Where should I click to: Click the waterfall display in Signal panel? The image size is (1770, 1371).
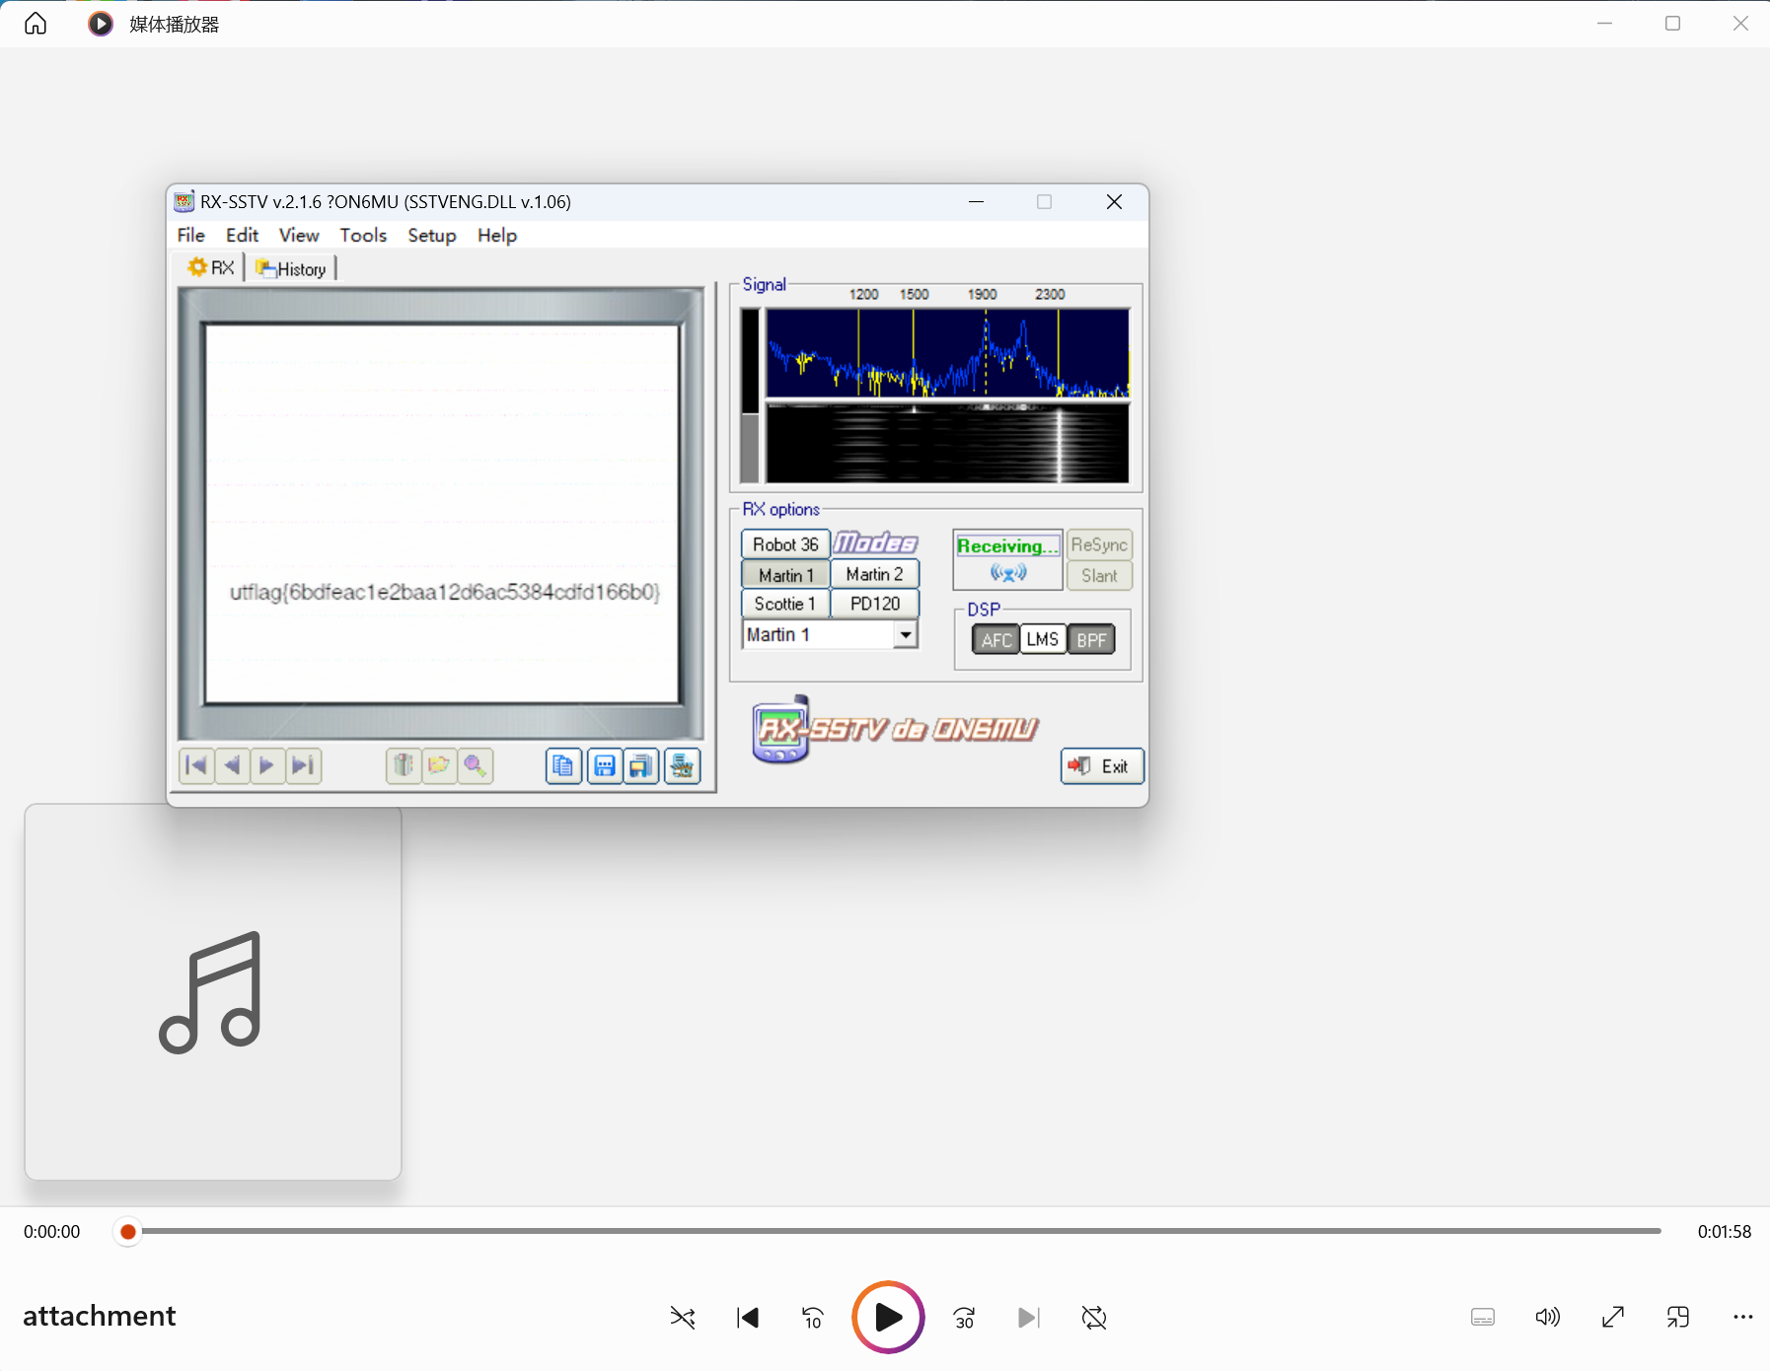tap(947, 443)
